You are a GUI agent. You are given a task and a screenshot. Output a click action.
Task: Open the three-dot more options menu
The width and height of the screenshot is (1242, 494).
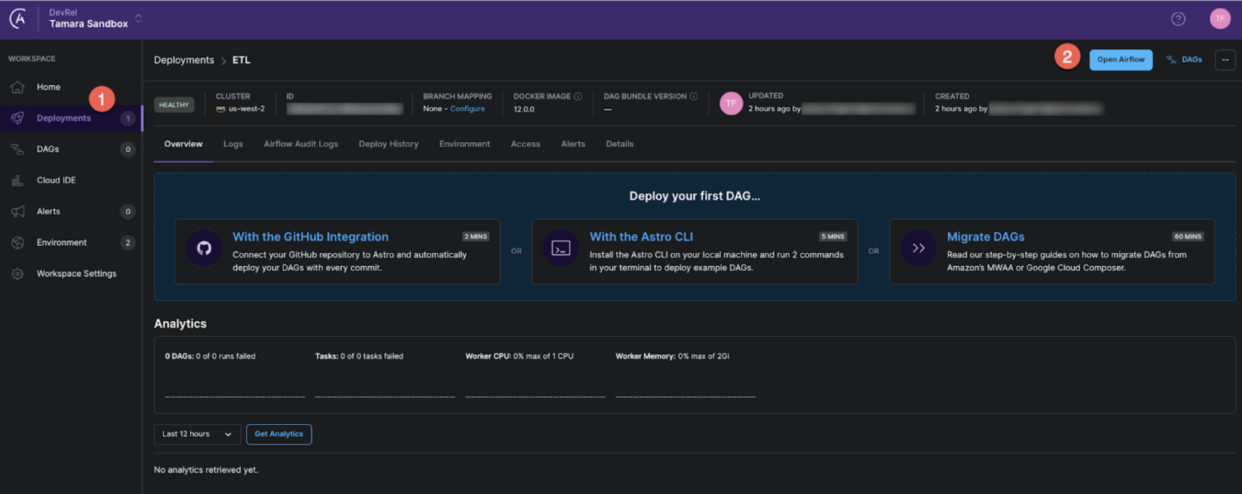[1225, 60]
